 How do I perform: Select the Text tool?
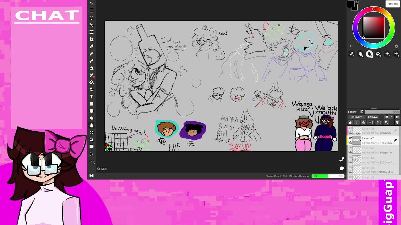coord(91,97)
